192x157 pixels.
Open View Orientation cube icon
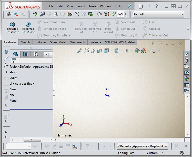click(x=106, y=51)
